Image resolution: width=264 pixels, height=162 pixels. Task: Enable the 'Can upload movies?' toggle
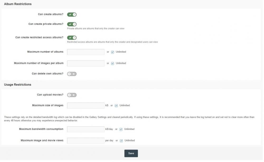click(72, 95)
